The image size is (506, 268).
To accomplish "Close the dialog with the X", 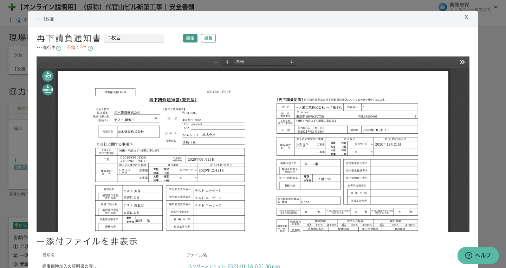I will 466,17.
